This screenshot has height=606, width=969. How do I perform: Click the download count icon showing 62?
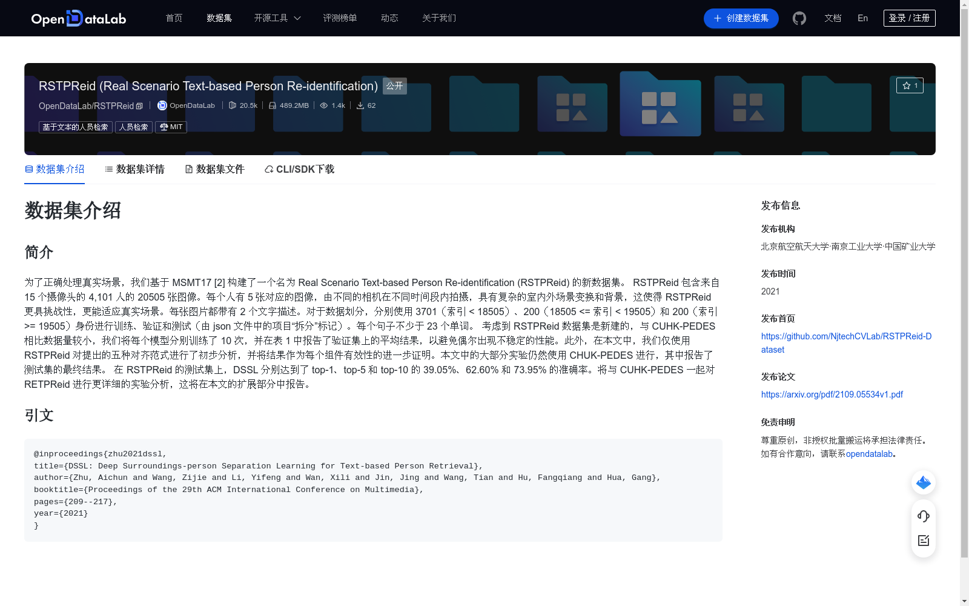point(360,105)
